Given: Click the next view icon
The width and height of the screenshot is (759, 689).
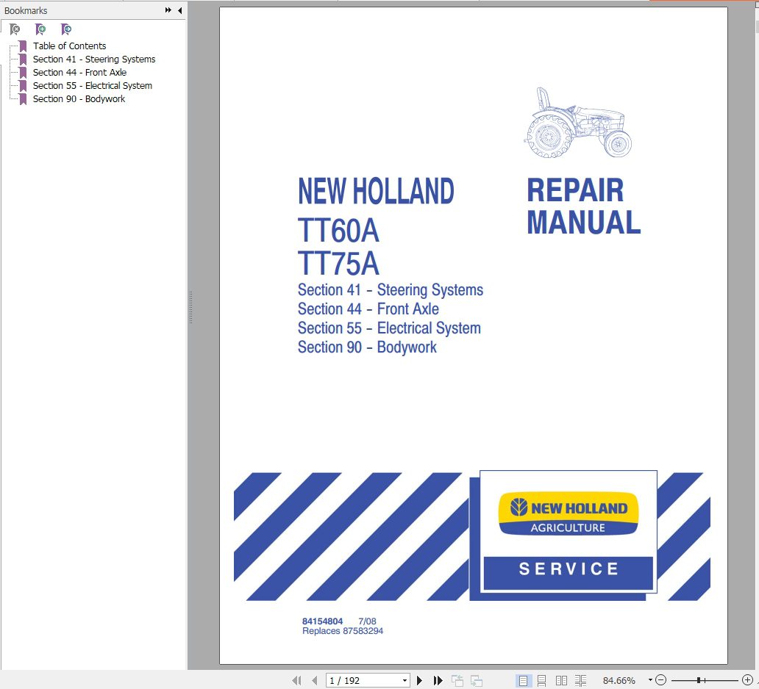Looking at the screenshot, I should (477, 680).
